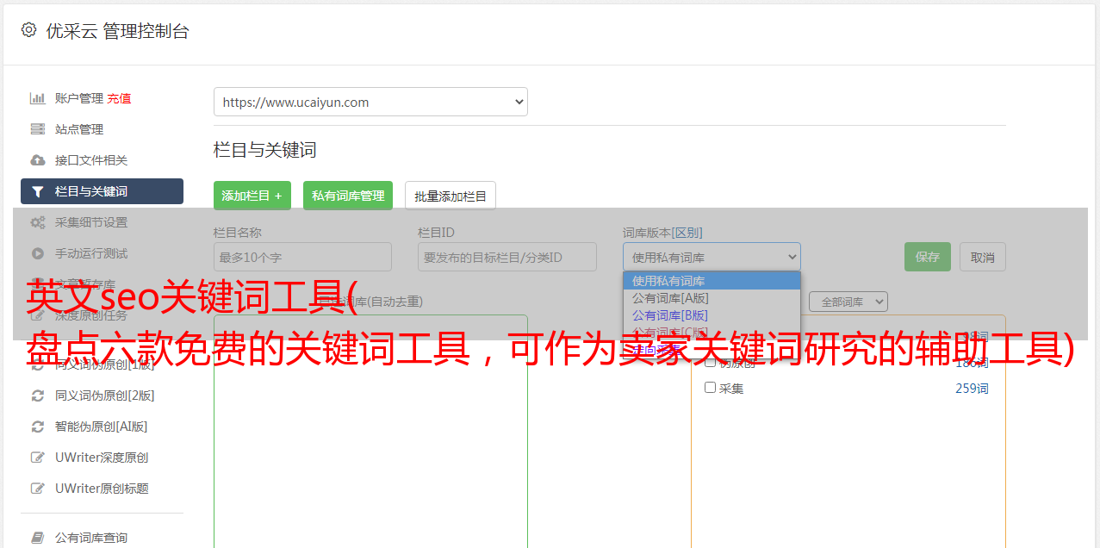Open the [区别] link beside 词库版本

click(688, 233)
